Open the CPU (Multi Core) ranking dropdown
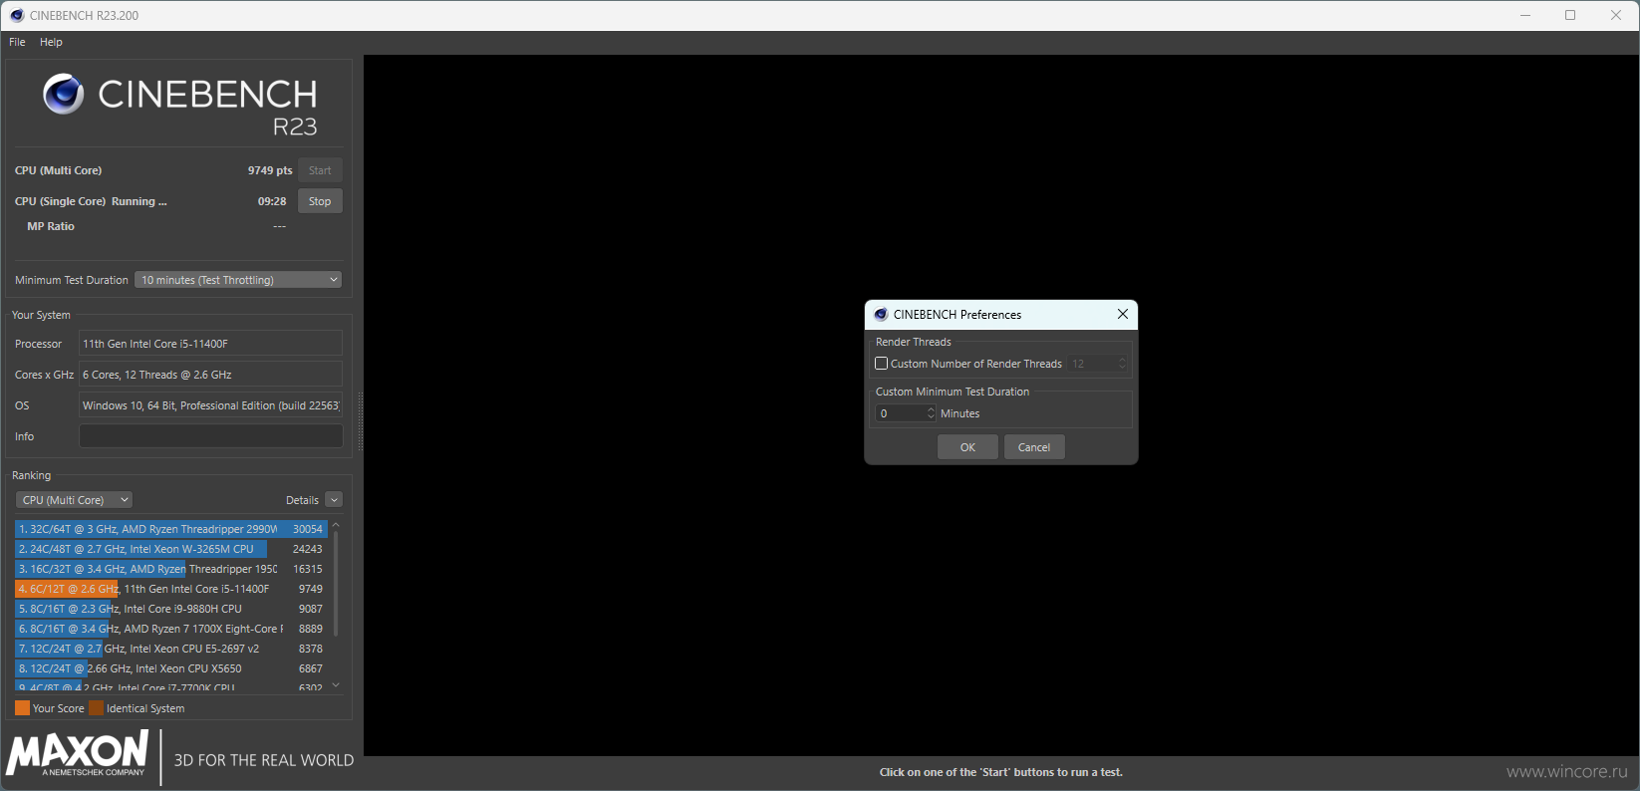The height and width of the screenshot is (791, 1640). point(74,500)
